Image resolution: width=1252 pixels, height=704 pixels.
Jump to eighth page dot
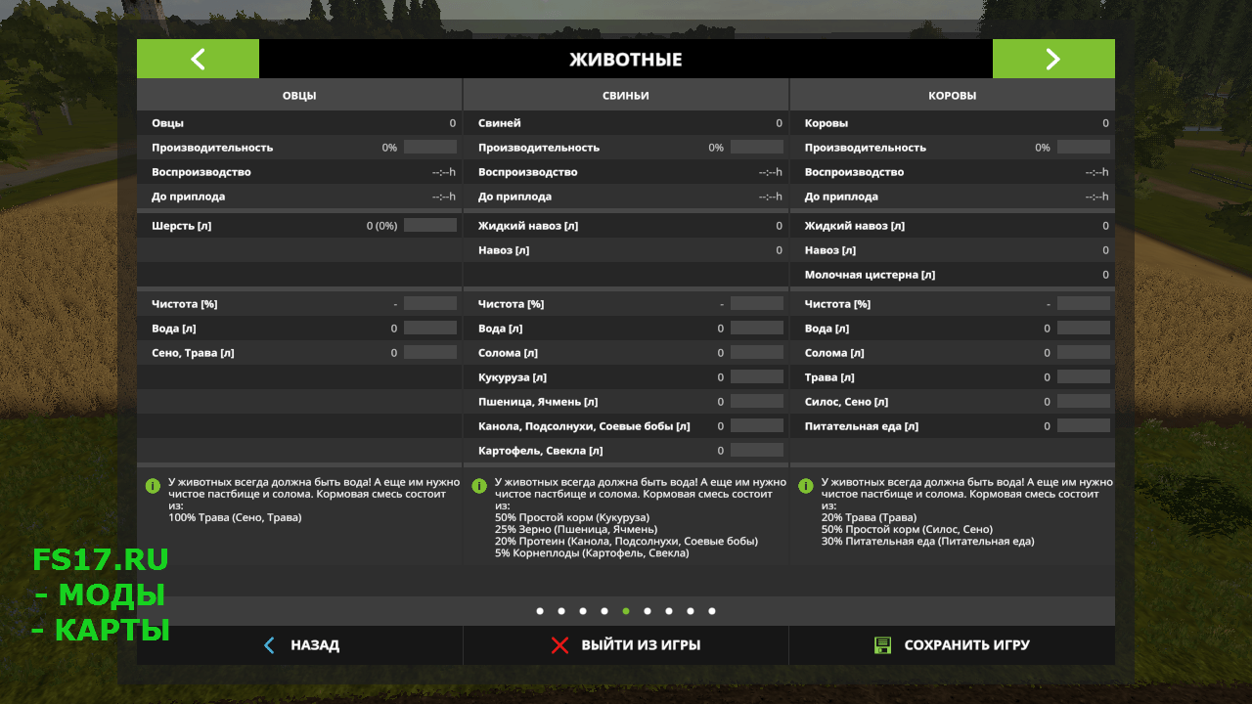tap(691, 611)
